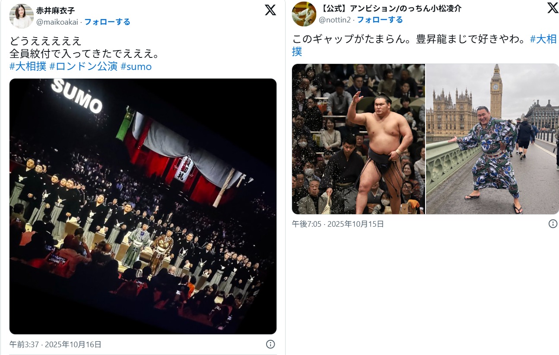Open the #sumo hashtag link

click(x=136, y=67)
